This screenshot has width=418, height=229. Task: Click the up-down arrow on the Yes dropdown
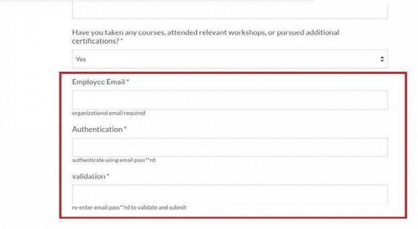click(382, 59)
